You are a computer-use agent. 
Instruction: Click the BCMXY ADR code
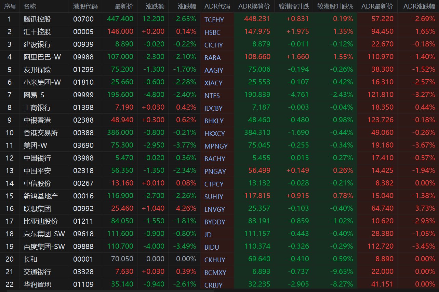click(x=215, y=273)
